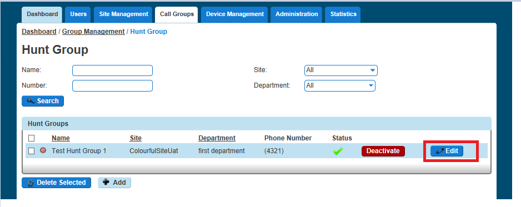521x207 pixels.
Task: Open the Site dropdown
Action: click(341, 70)
